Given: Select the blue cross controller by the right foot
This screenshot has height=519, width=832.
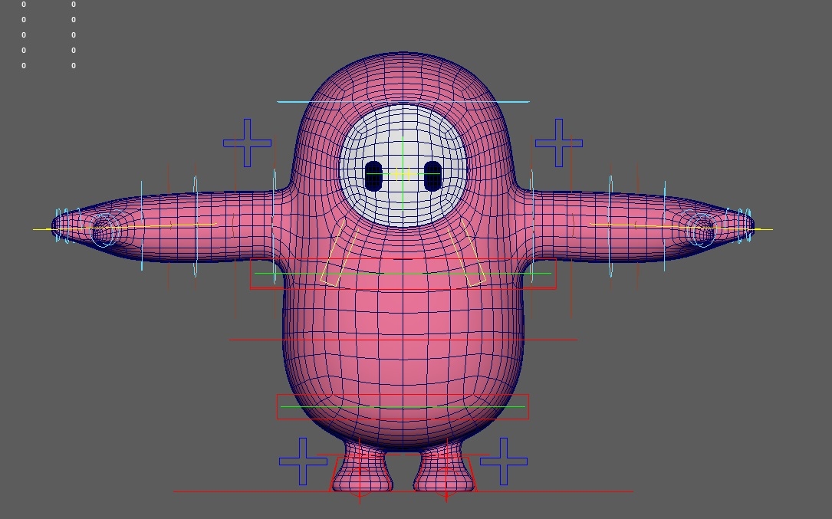Looking at the screenshot, I should pyautogui.click(x=504, y=461).
